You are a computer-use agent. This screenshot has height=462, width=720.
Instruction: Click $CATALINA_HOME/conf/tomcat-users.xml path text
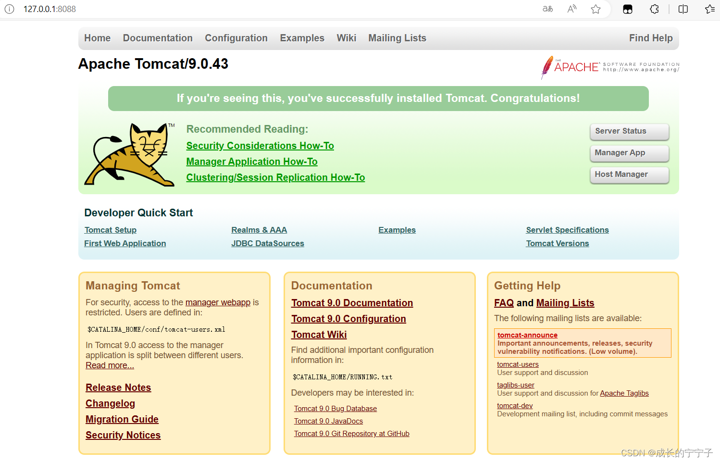pyautogui.click(x=156, y=329)
